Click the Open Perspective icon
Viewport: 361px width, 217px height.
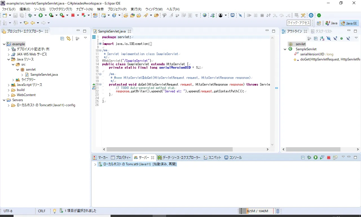coord(319,23)
